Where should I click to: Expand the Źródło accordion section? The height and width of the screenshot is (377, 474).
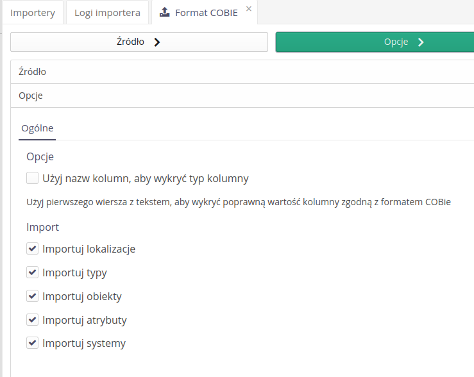[33, 72]
